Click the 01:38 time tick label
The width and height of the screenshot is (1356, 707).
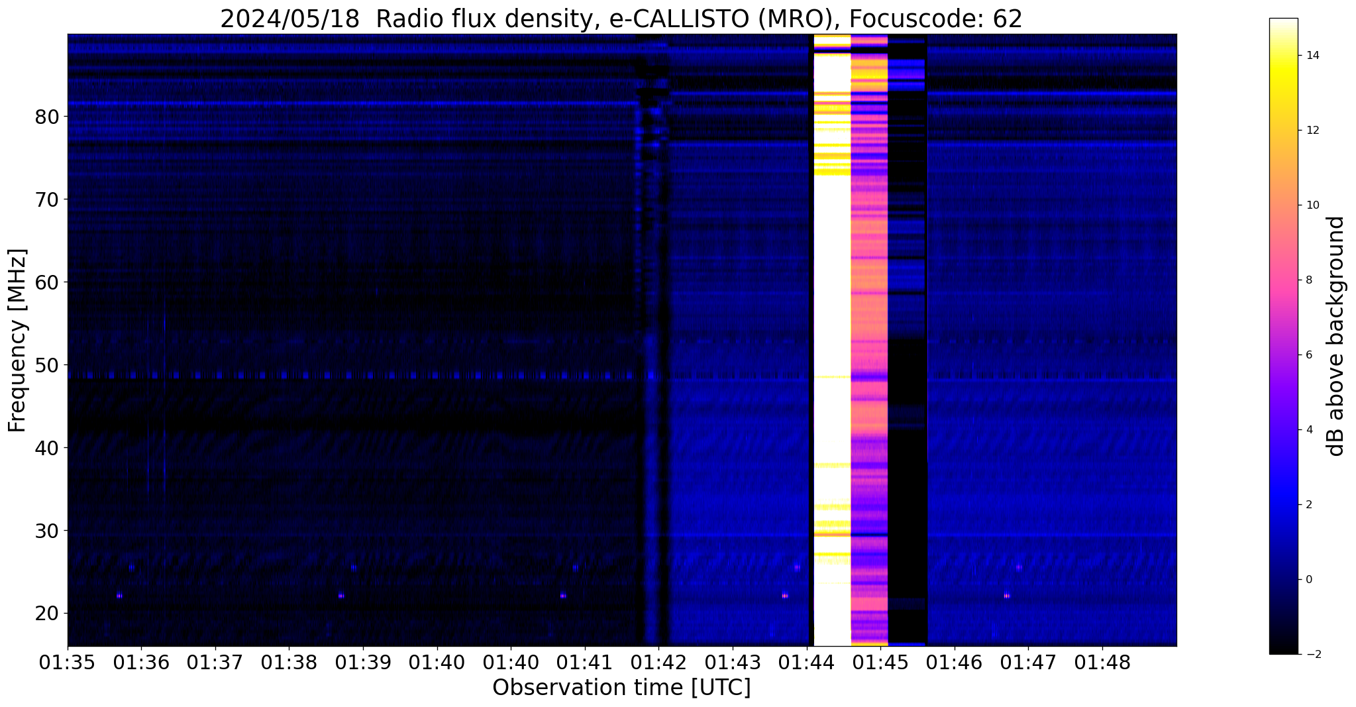(x=289, y=663)
